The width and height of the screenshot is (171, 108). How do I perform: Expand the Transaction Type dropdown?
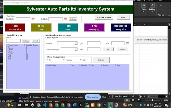click(76, 49)
